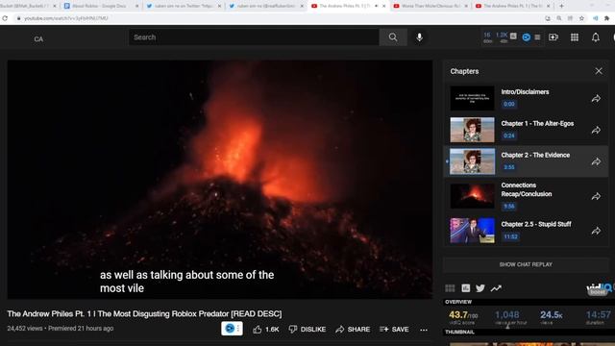
Task: Open the YouTube apps grid icon
Action: pos(575,37)
